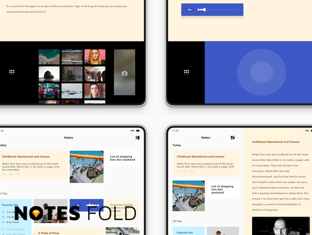Image resolution: width=312 pixels, height=235 pixels.
Task: Open the three-line "List of shopping lists this weekend" card
Action: tap(223, 189)
